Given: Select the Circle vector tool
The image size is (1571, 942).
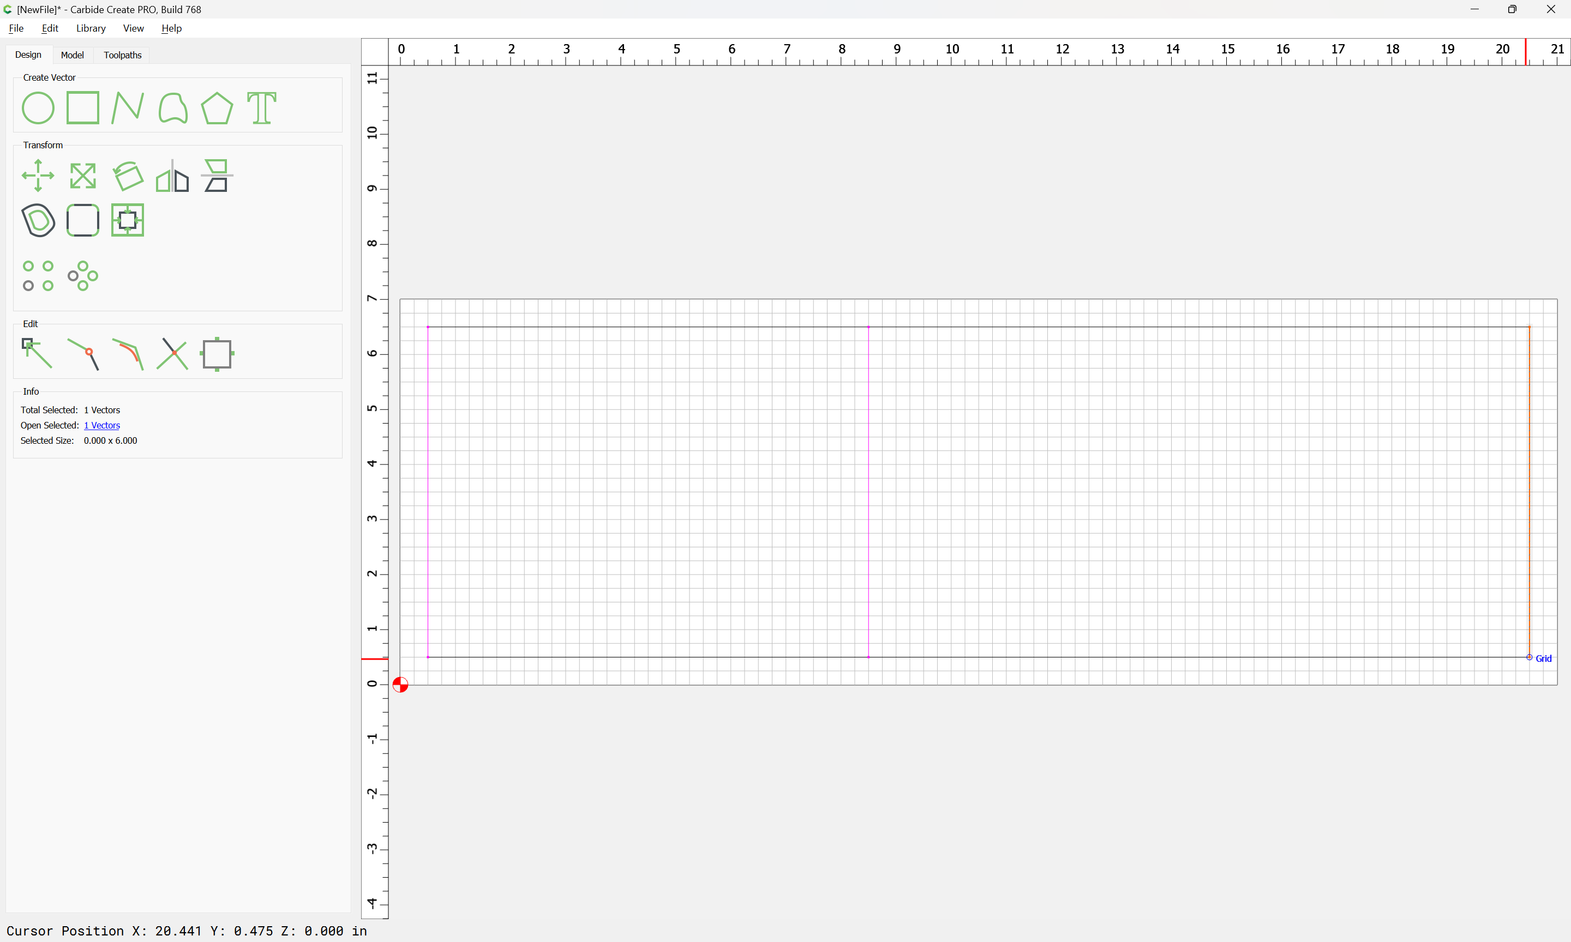Looking at the screenshot, I should pos(38,108).
